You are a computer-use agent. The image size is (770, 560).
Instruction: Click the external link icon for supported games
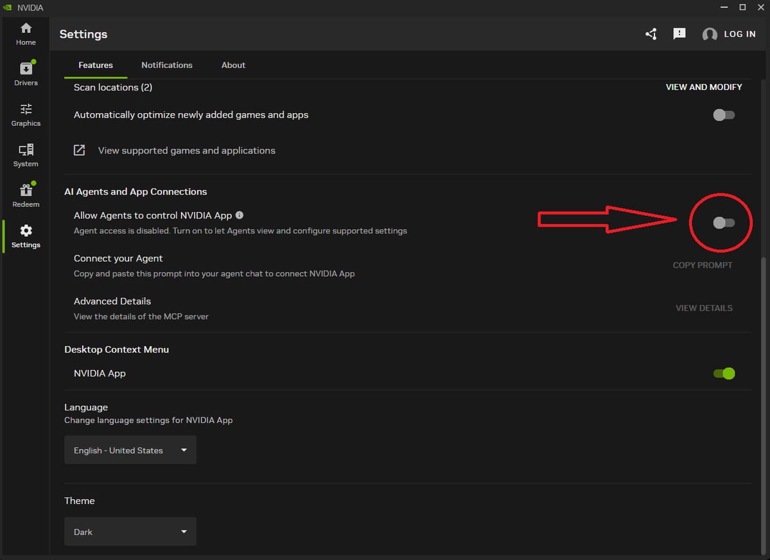79,150
